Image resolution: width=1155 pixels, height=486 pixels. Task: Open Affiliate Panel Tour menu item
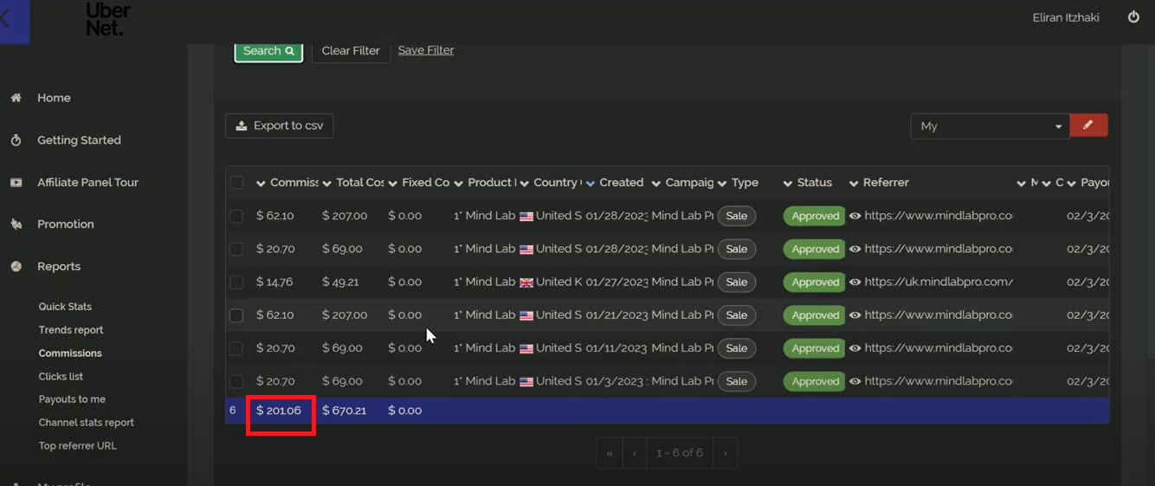click(87, 183)
